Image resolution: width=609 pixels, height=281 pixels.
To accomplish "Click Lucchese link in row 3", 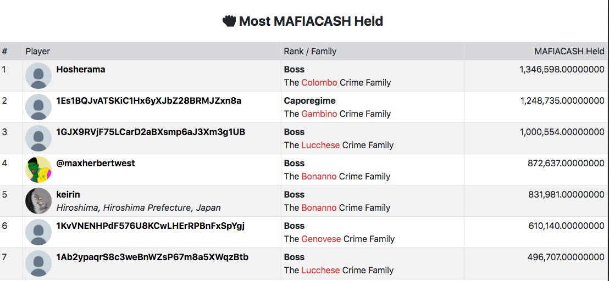I will click(x=320, y=145).
